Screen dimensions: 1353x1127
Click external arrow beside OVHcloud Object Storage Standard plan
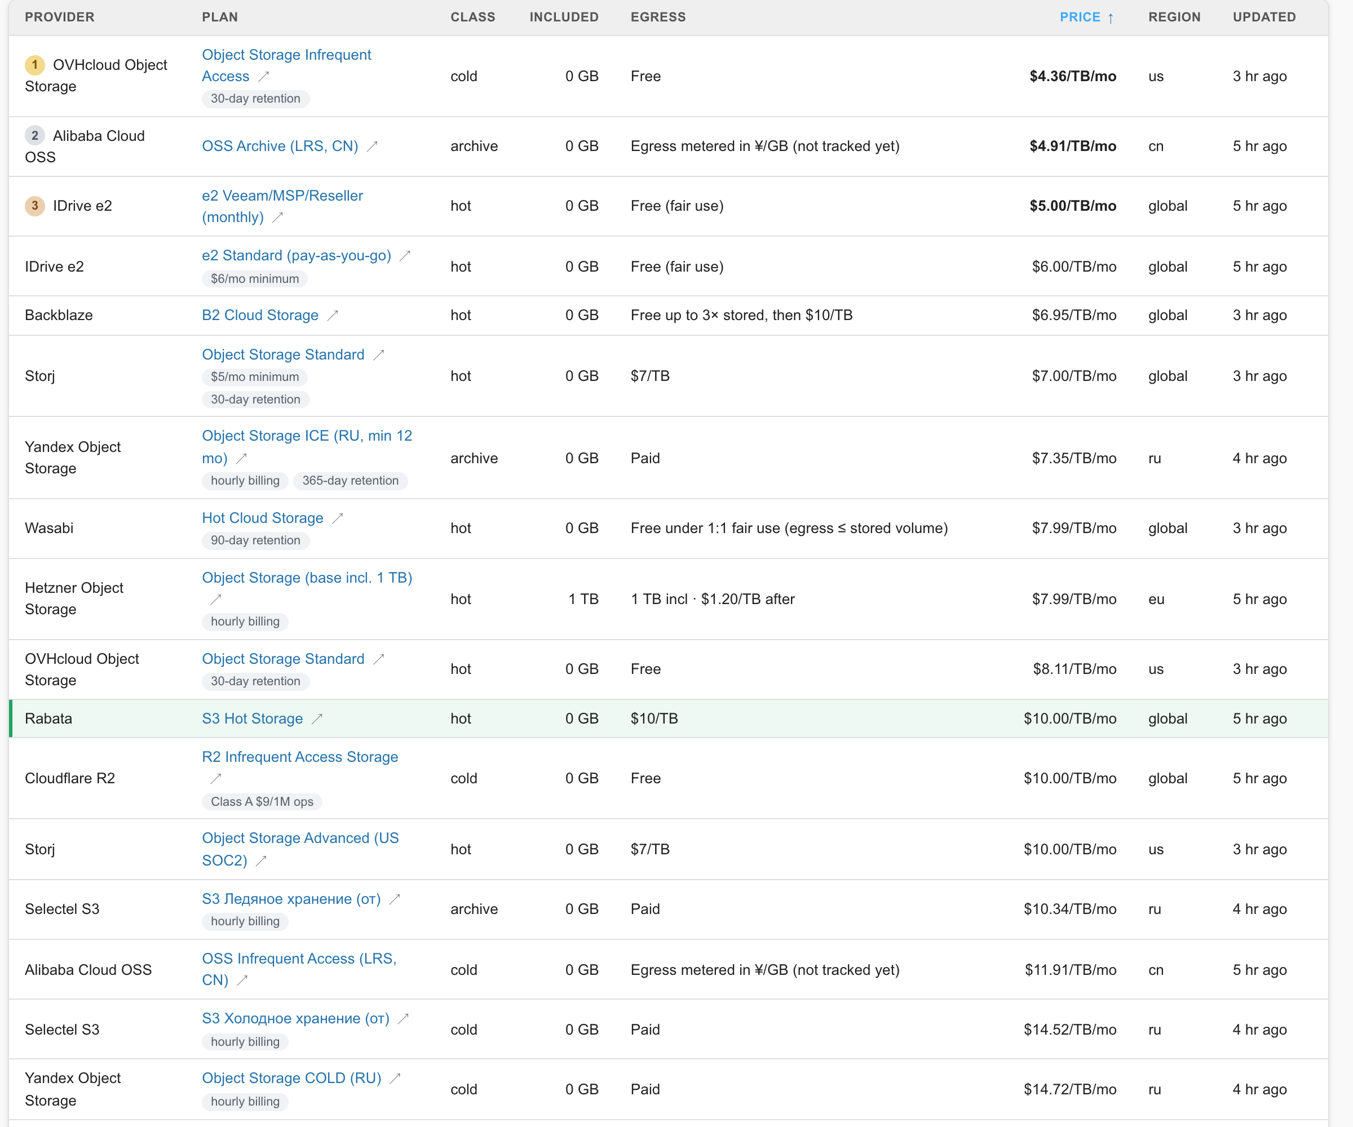(x=379, y=659)
